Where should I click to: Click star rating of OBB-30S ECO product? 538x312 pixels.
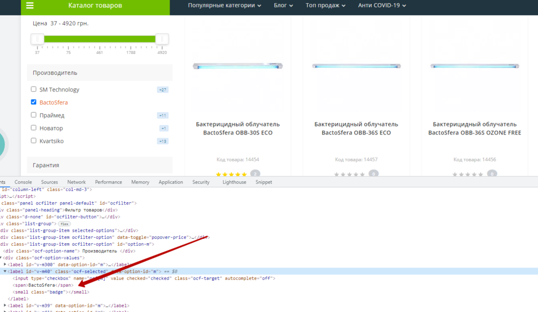click(x=231, y=175)
